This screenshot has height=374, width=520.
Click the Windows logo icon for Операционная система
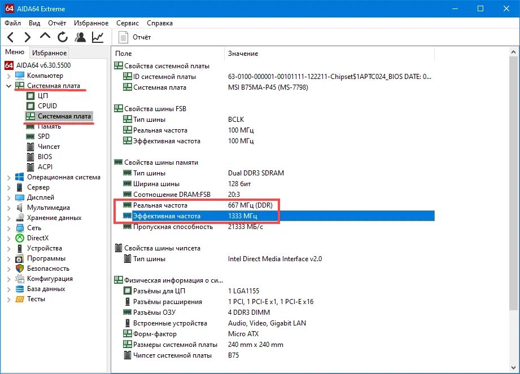point(20,177)
